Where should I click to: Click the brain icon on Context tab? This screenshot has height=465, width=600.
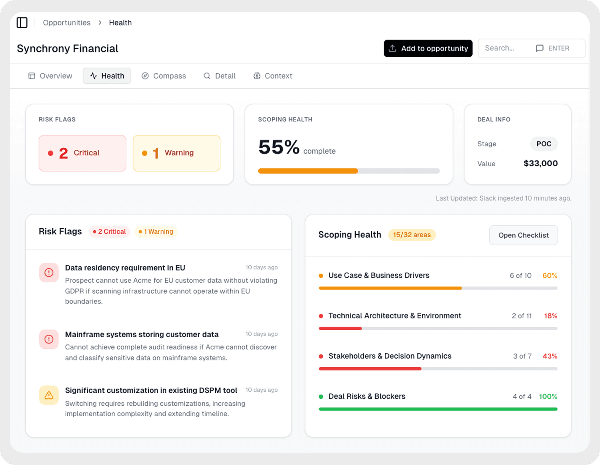[257, 76]
